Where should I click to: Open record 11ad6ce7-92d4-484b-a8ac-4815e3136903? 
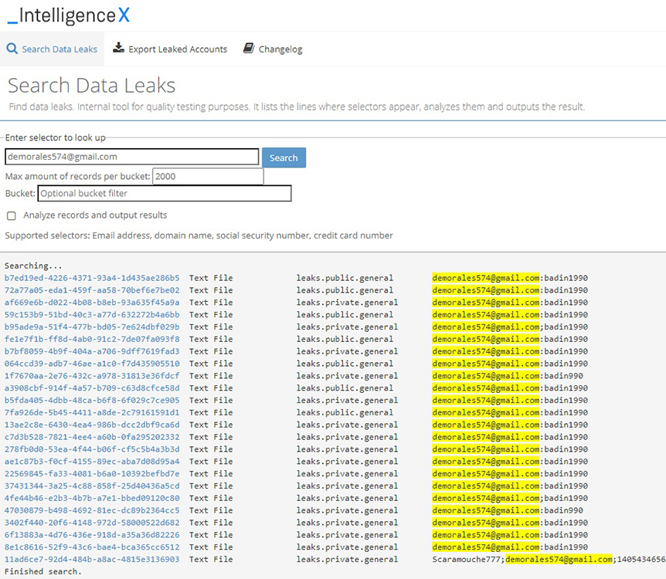point(92,559)
